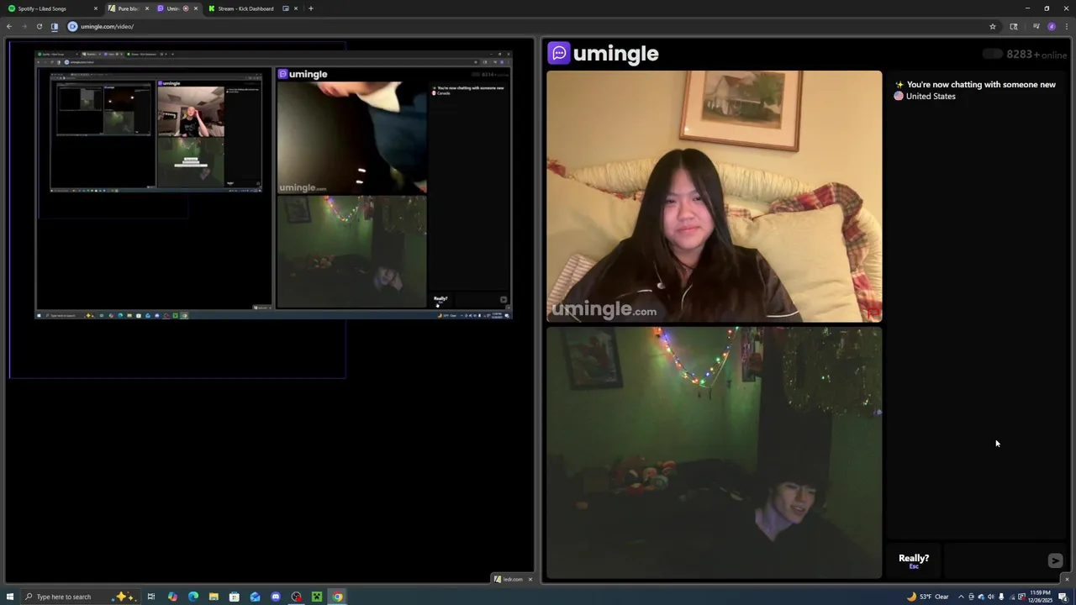
Task: Open File Explorer from the taskbar
Action: pos(214,597)
